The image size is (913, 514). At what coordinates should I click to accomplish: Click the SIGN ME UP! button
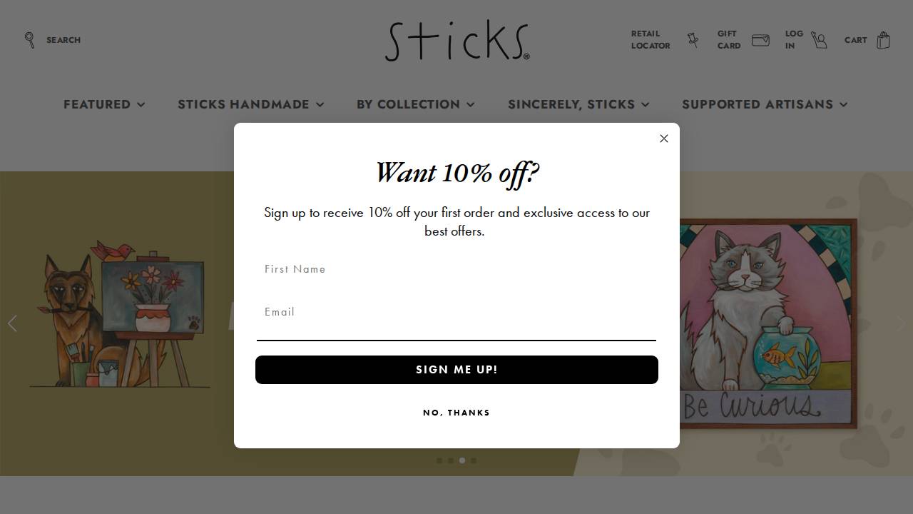click(456, 369)
